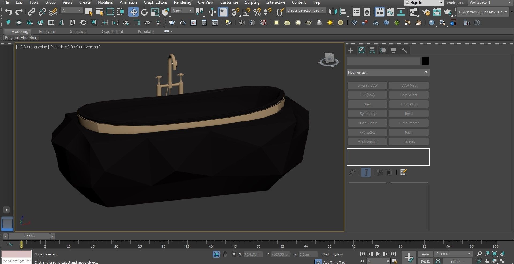This screenshot has height=264, width=514.
Task: Switch to the Freeform ribbon tab
Action: click(x=47, y=32)
